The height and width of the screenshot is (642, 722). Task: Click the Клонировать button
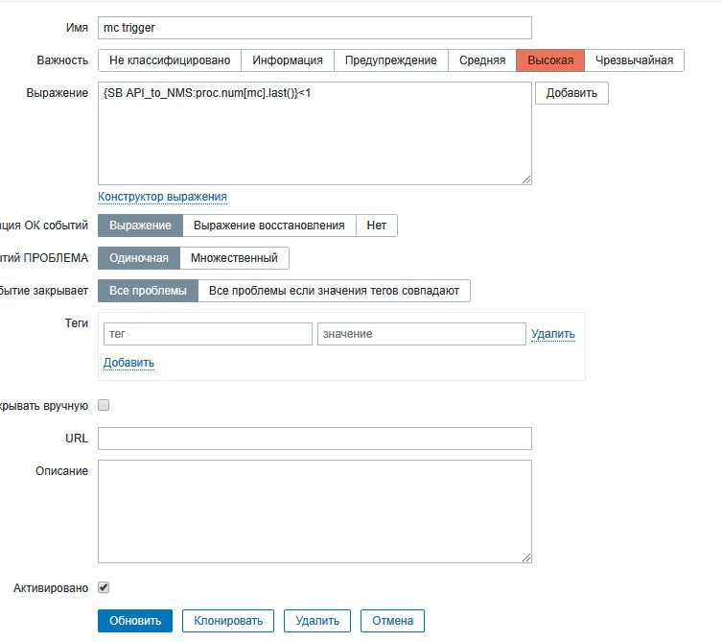(x=228, y=621)
